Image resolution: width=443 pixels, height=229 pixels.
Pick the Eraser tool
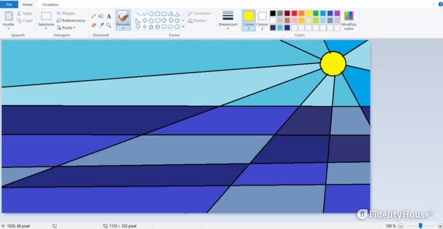point(94,25)
